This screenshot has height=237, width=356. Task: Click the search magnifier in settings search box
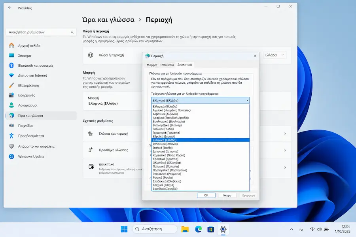coord(72,32)
